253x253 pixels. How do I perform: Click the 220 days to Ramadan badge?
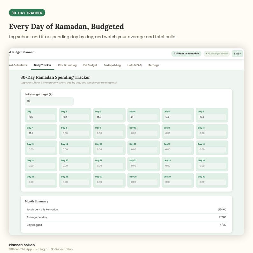click(186, 54)
